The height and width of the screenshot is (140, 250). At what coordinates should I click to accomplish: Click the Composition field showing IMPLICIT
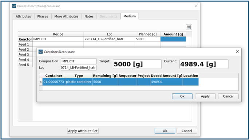click(79, 61)
